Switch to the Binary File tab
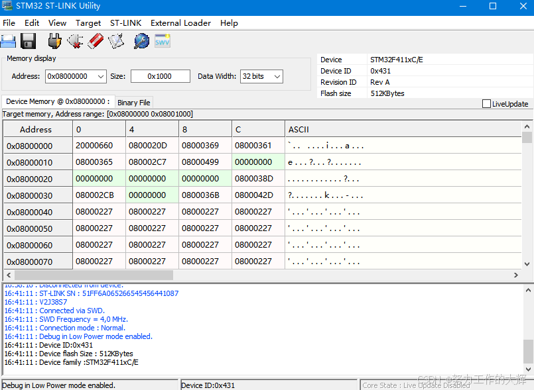 point(134,103)
